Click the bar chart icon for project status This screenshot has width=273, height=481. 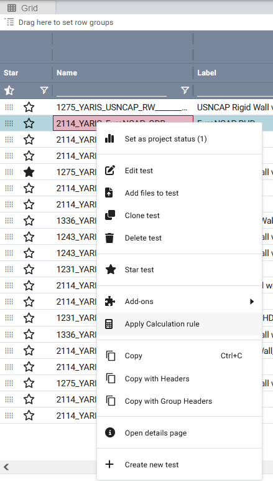(x=109, y=139)
